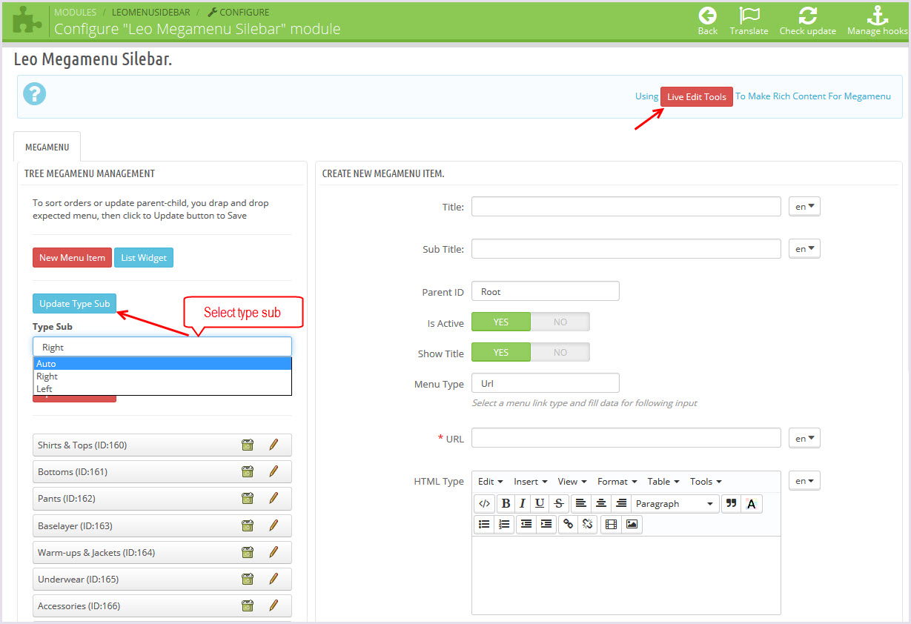Screen dimensions: 911x624
Task: Open the HTML Type language 'en' dropdown
Action: pos(804,481)
